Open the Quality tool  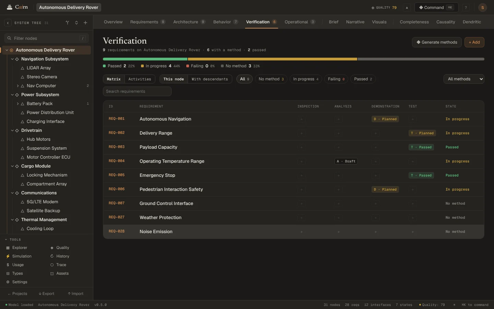coord(59,248)
